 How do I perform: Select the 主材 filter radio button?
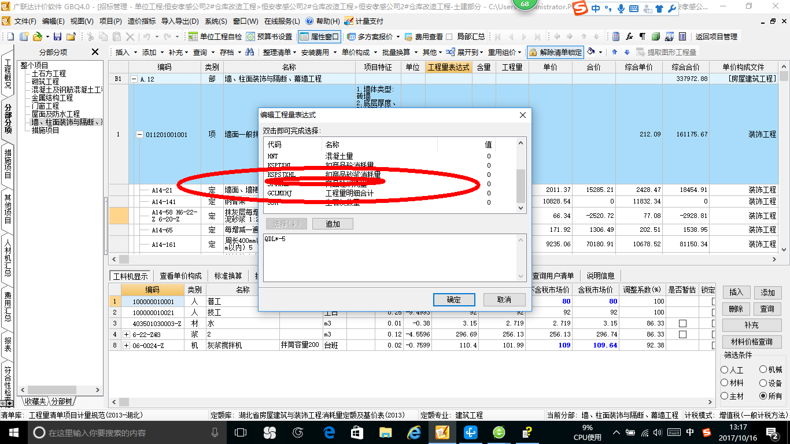pyautogui.click(x=724, y=396)
